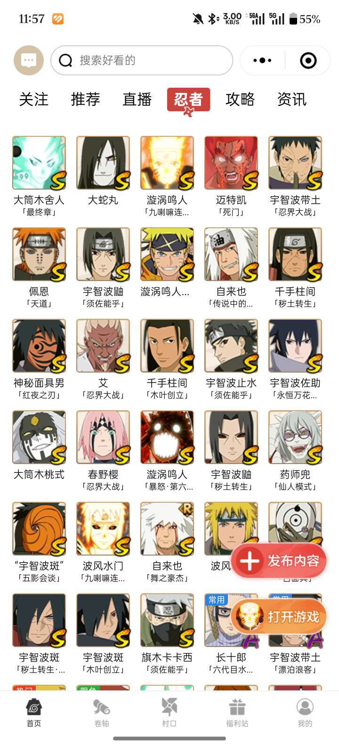Click the 搜索好看的 search field
The height and width of the screenshot is (747, 339).
142,60
